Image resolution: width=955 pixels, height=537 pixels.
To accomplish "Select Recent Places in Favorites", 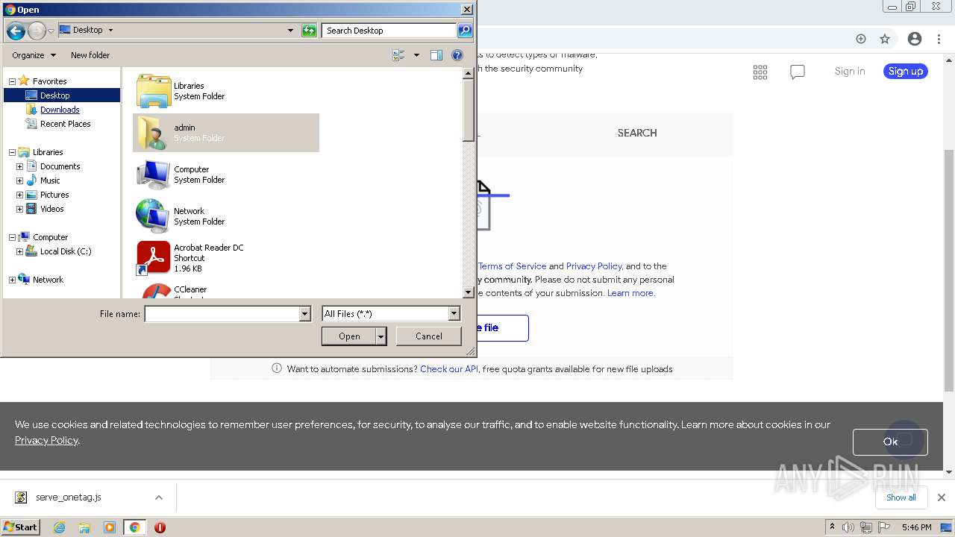I will point(65,124).
